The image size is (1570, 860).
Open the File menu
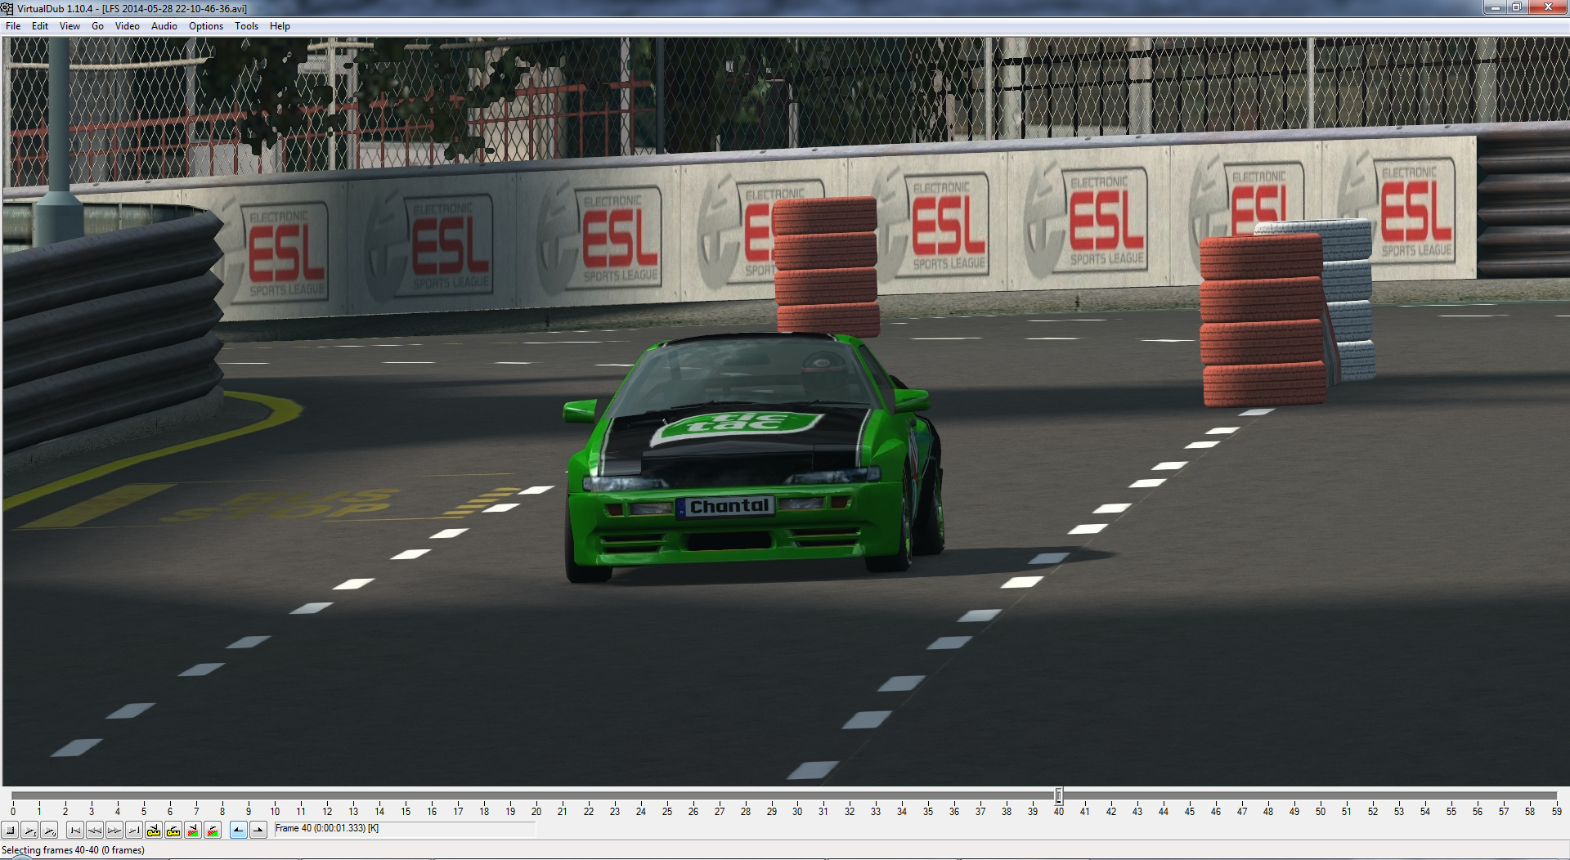pyautogui.click(x=13, y=26)
